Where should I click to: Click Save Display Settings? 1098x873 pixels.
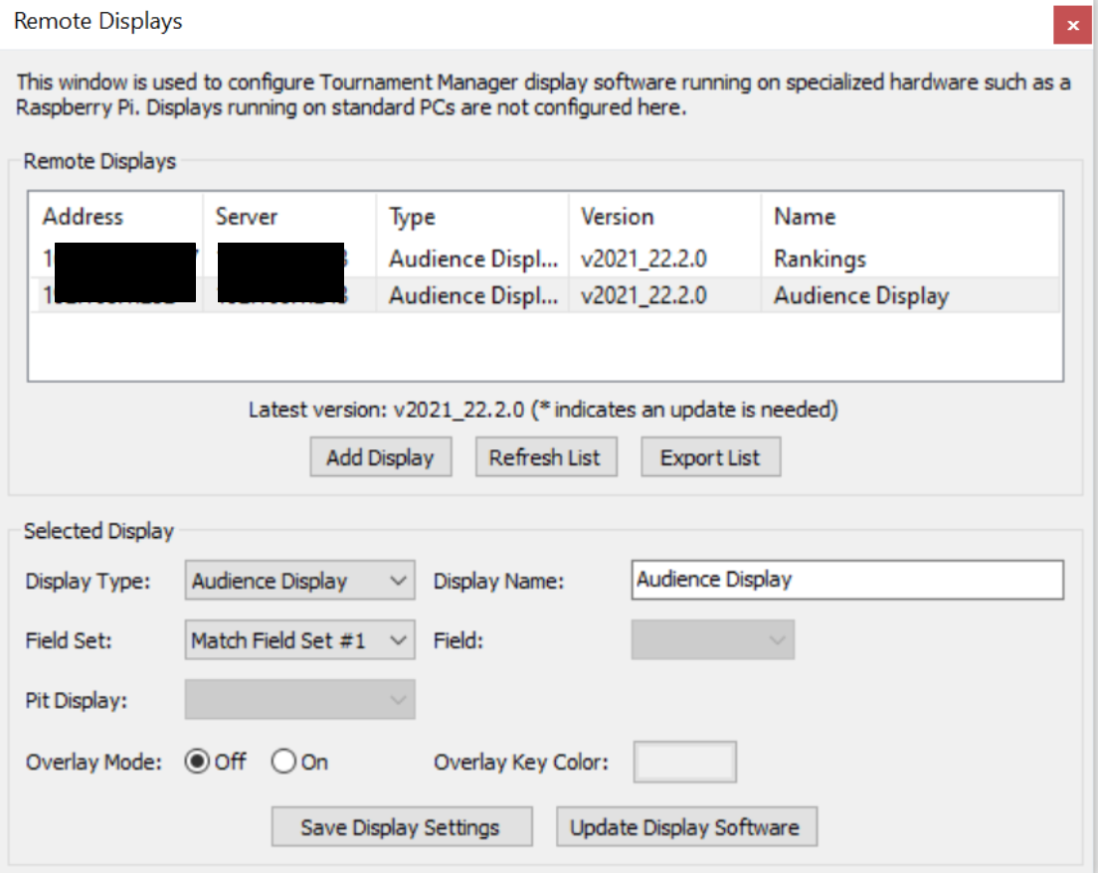[x=401, y=826]
